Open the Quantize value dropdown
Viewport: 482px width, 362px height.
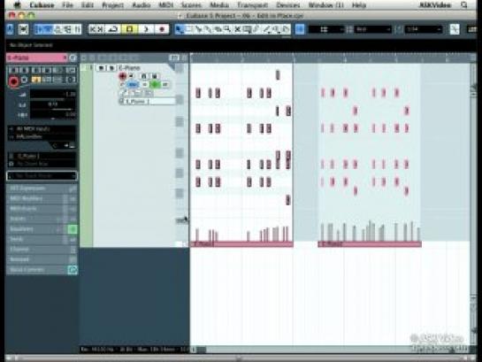[x=424, y=29]
